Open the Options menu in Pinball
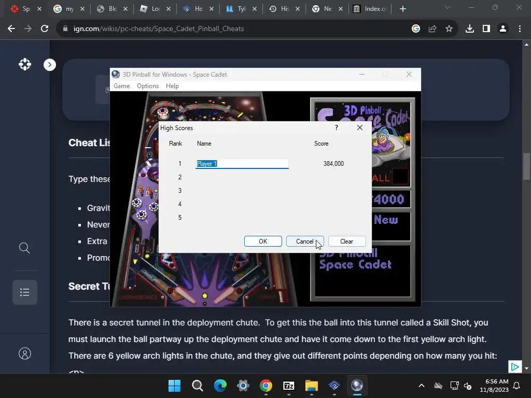The height and width of the screenshot is (398, 531). pos(148,86)
